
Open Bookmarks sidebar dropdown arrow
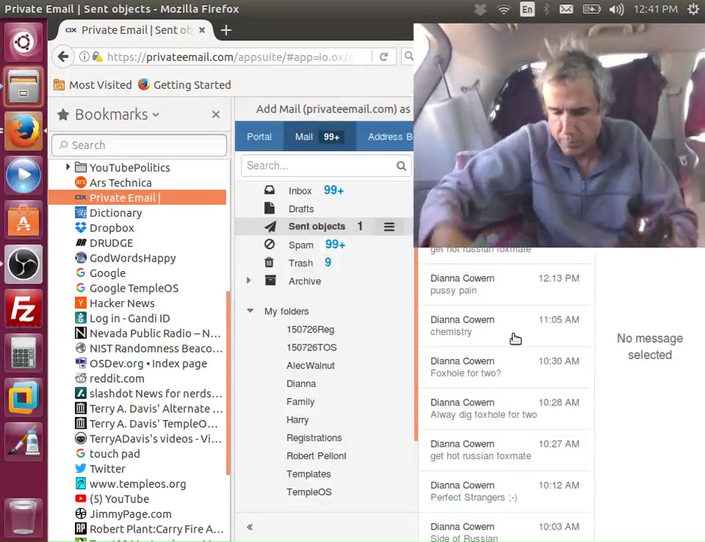pyautogui.click(x=156, y=115)
